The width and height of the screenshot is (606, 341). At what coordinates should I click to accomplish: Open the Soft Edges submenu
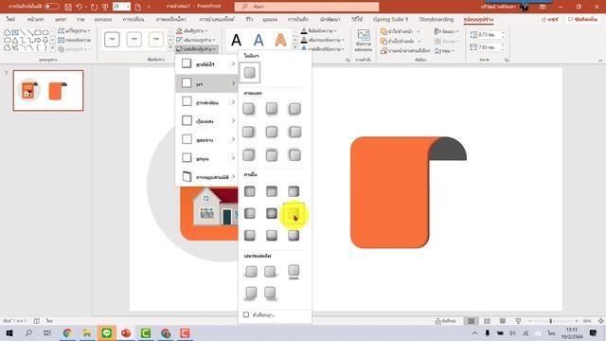coord(206,139)
